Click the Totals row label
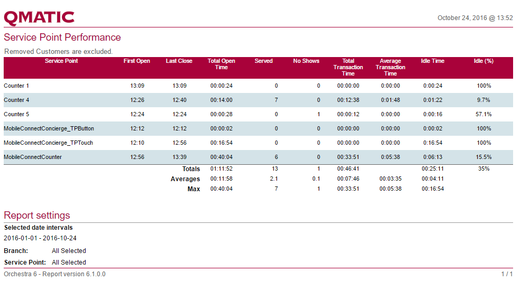 (191, 169)
